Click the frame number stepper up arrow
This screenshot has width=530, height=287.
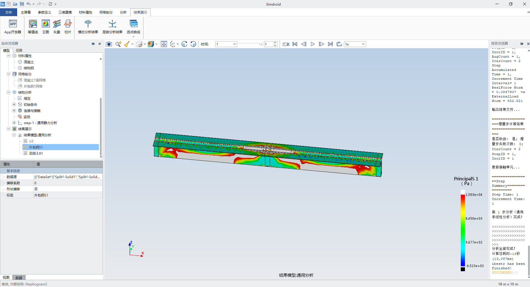point(275,43)
